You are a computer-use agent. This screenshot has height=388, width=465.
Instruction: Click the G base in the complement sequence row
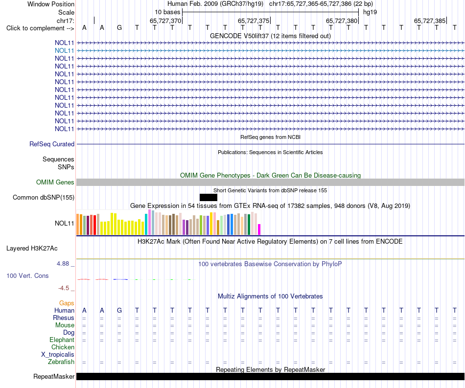click(119, 28)
